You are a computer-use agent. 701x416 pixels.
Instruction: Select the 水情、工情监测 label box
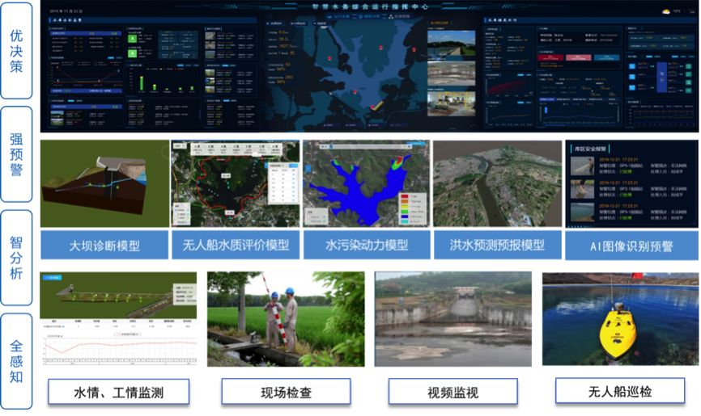pos(119,393)
